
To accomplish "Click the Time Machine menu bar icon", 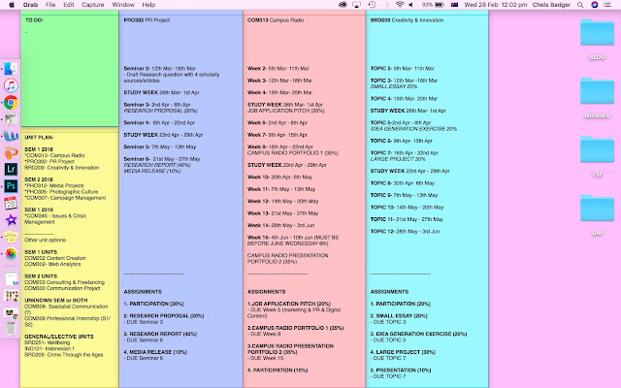I will 372,5.
